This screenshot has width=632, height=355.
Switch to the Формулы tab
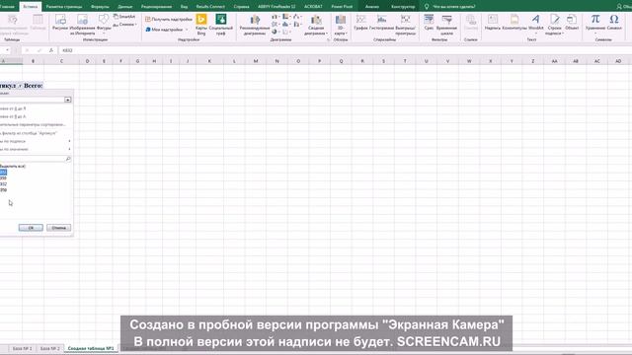(100, 7)
